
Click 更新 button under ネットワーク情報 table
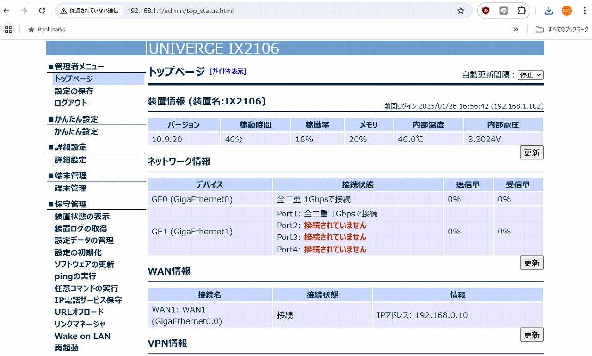tap(532, 263)
